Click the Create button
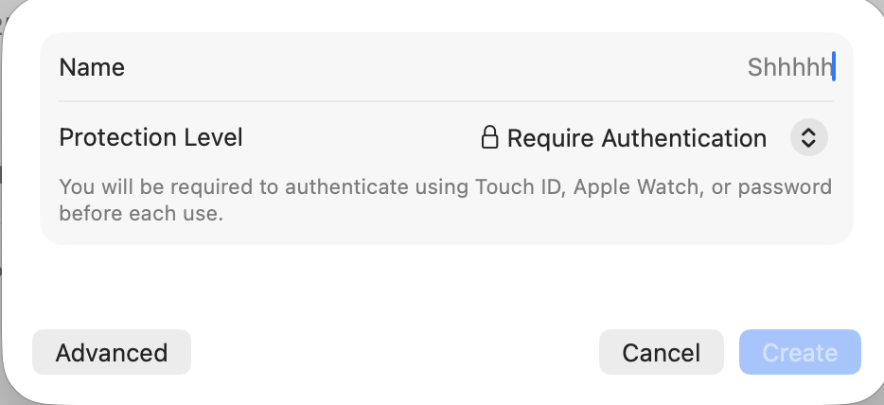The image size is (884, 405). (800, 352)
